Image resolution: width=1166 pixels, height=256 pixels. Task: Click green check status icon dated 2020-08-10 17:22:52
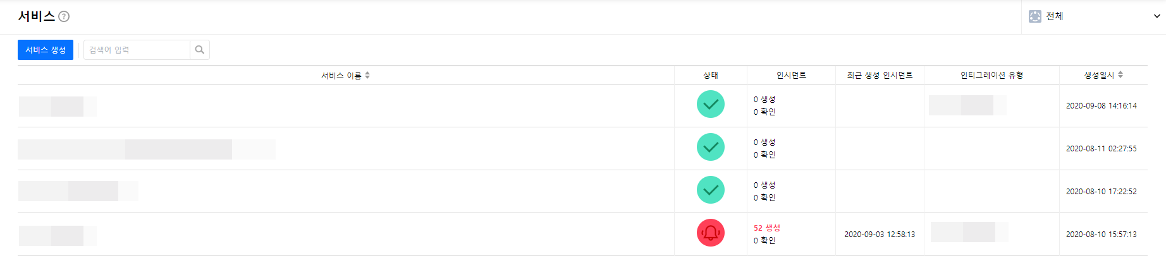(710, 190)
